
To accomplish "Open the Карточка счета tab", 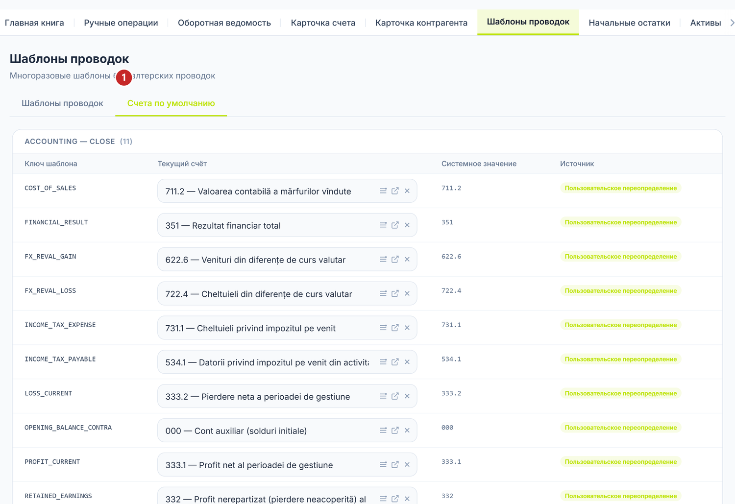I will [x=323, y=23].
